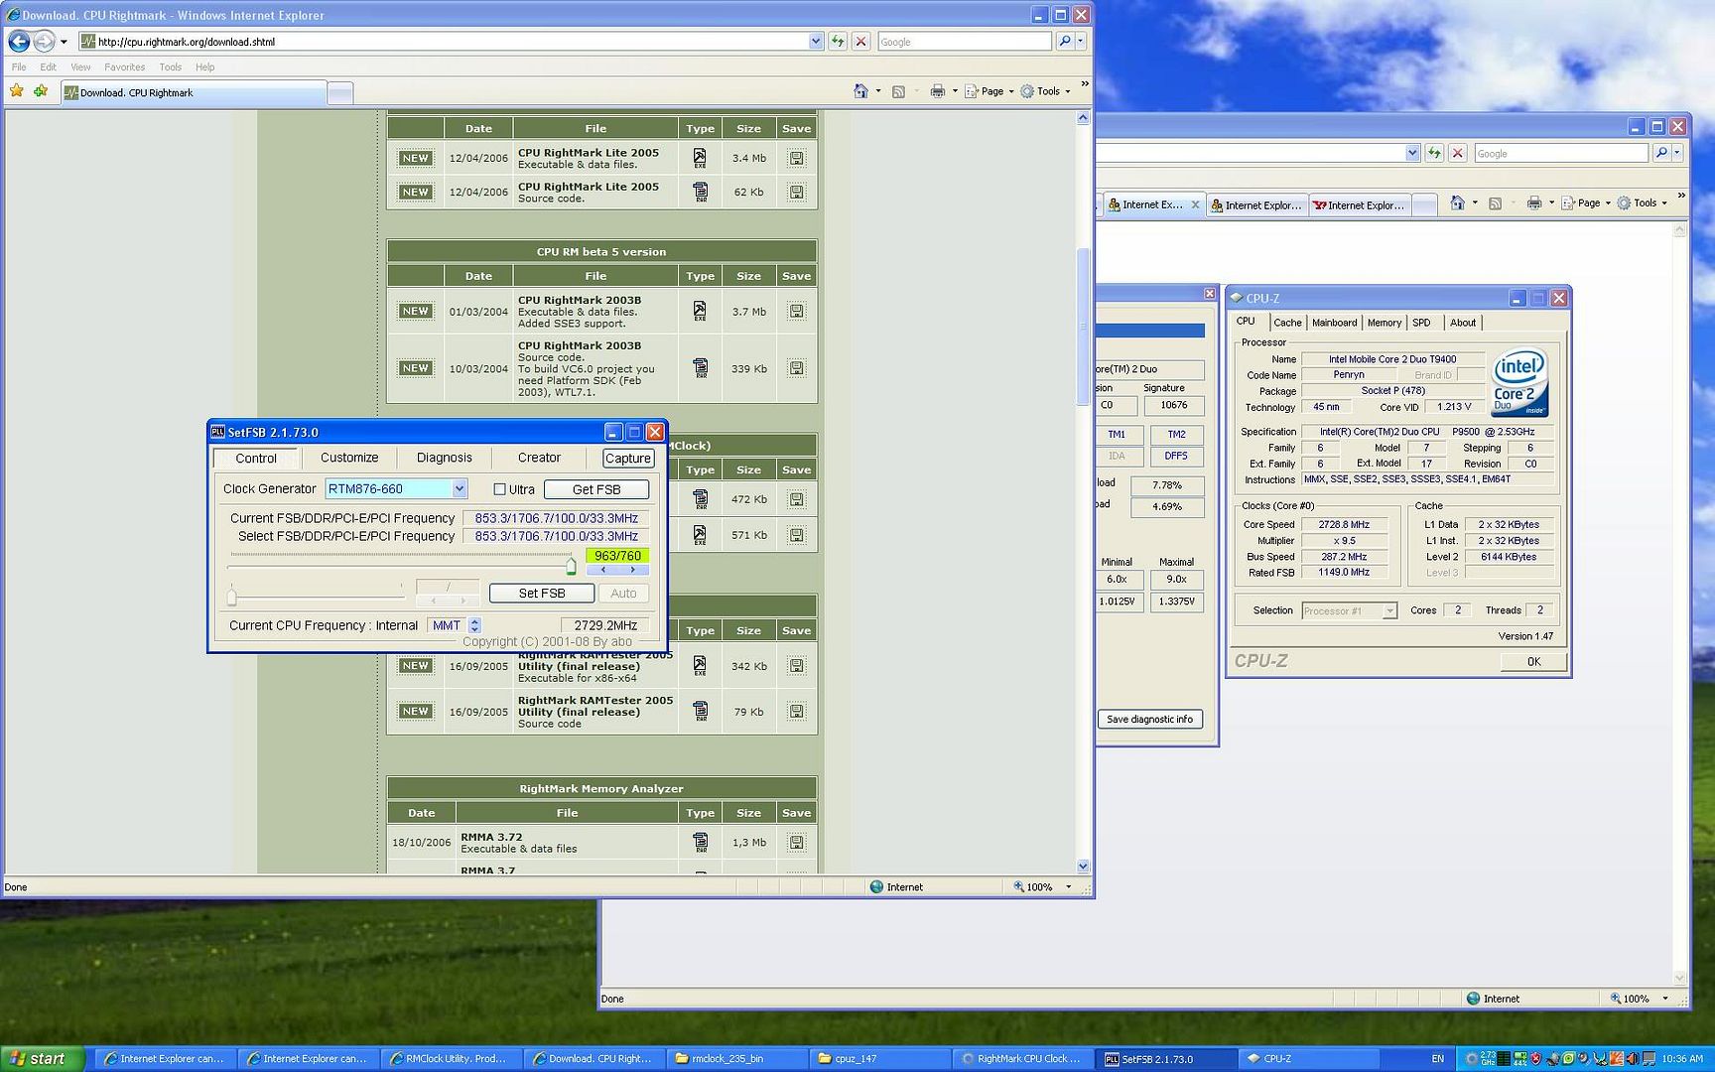Click Home icon in front IE toolbar
This screenshot has height=1072, width=1715.
pos(860,91)
